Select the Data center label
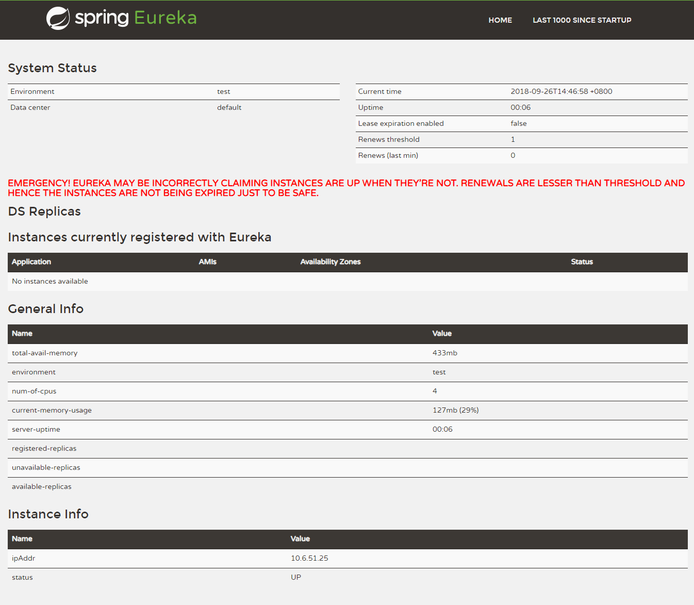Screen dimensions: 694x605 (x=30, y=107)
